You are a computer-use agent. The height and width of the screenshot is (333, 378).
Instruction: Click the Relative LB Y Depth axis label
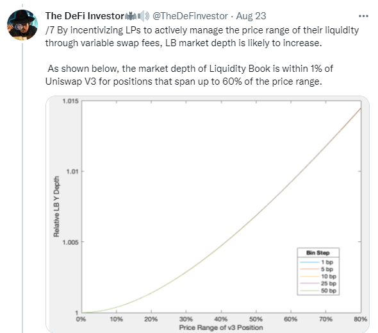point(56,207)
